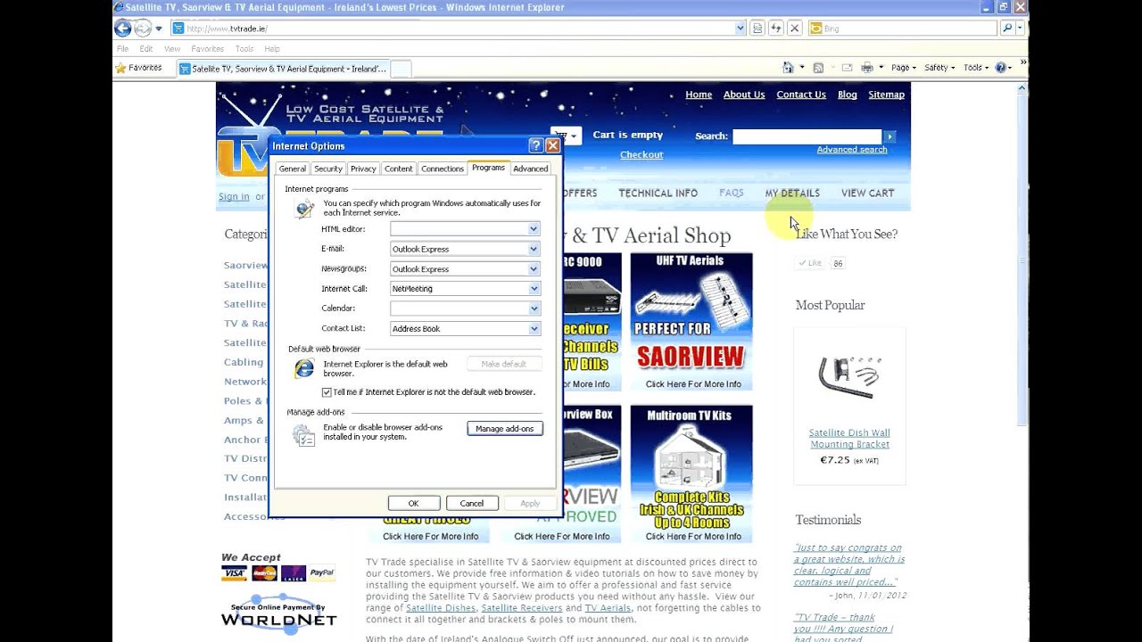The width and height of the screenshot is (1142, 642).
Task: Open the Internet Call dropdown
Action: [x=534, y=289]
